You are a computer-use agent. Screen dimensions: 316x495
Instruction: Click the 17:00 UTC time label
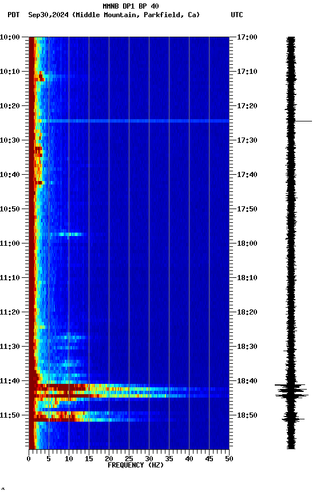tap(247, 37)
